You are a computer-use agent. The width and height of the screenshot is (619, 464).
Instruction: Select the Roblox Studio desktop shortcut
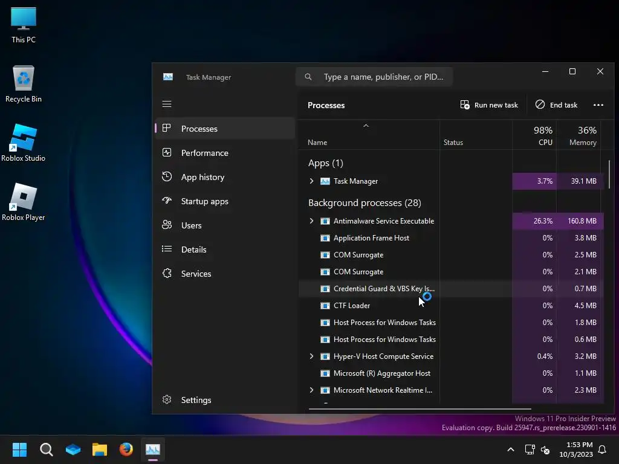point(24,143)
